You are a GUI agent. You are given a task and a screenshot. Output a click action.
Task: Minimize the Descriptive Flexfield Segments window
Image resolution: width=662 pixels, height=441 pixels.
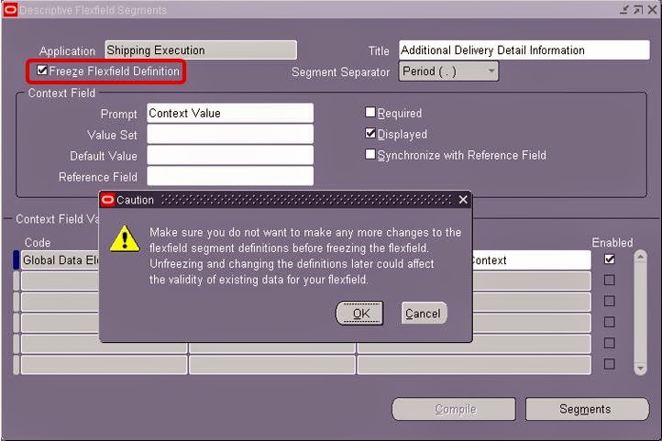click(x=624, y=10)
